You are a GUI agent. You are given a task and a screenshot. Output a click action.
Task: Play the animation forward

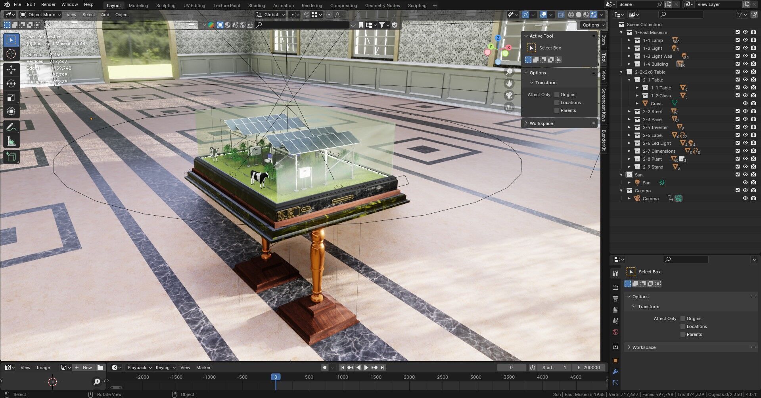click(366, 368)
